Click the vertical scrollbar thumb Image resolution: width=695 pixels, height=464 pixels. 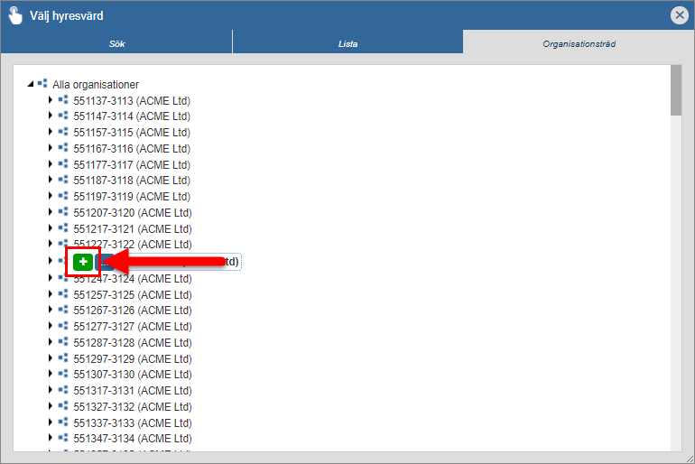pyautogui.click(x=675, y=91)
